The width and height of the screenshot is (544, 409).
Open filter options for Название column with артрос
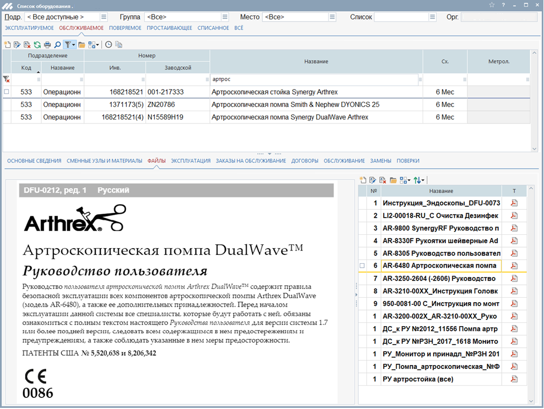pos(420,80)
